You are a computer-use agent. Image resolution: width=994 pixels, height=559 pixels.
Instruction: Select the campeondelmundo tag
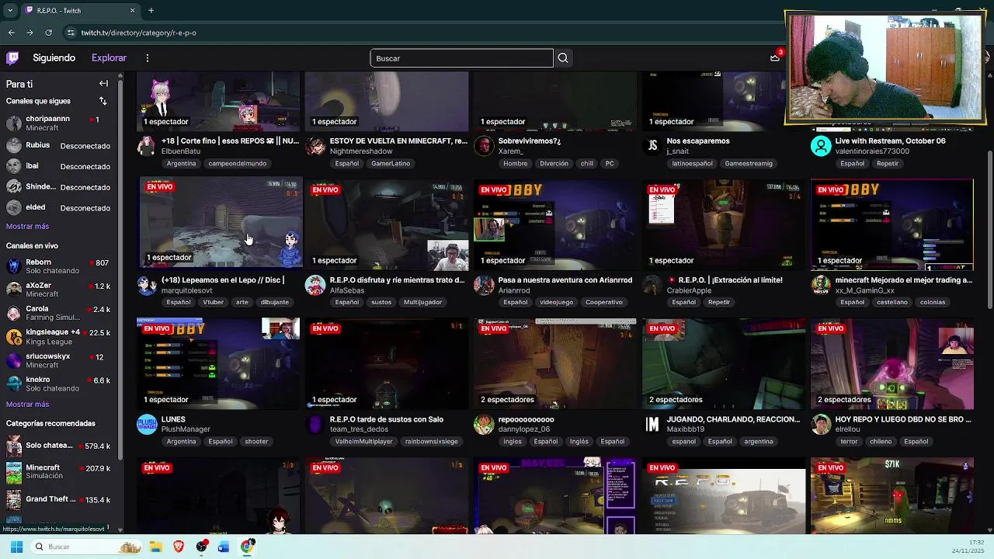coord(238,163)
